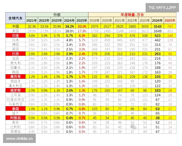
Task: Select 美国 2024 sales value 1649
Action: [x=157, y=31]
